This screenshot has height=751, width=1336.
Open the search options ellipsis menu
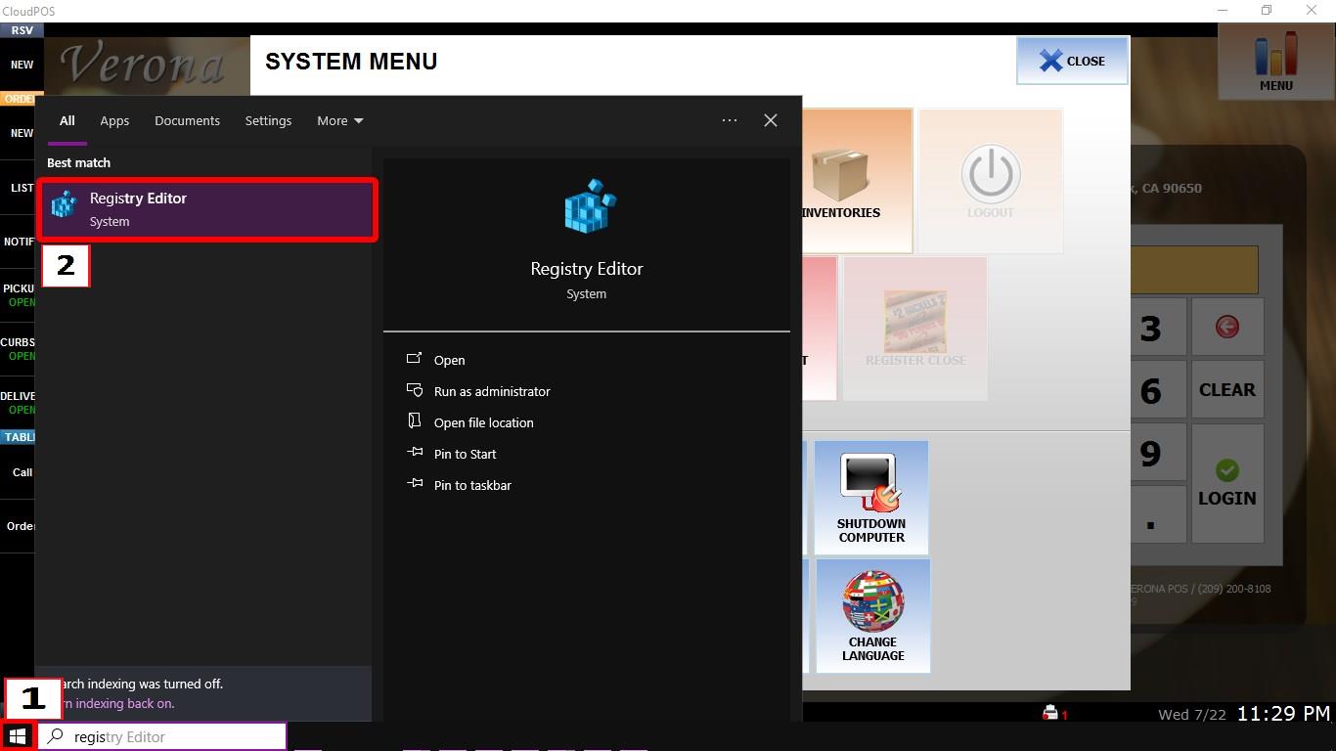pos(730,120)
